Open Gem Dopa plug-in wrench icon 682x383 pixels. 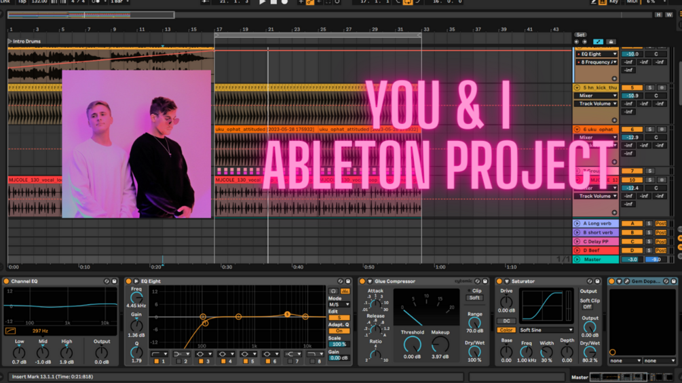pyautogui.click(x=627, y=281)
